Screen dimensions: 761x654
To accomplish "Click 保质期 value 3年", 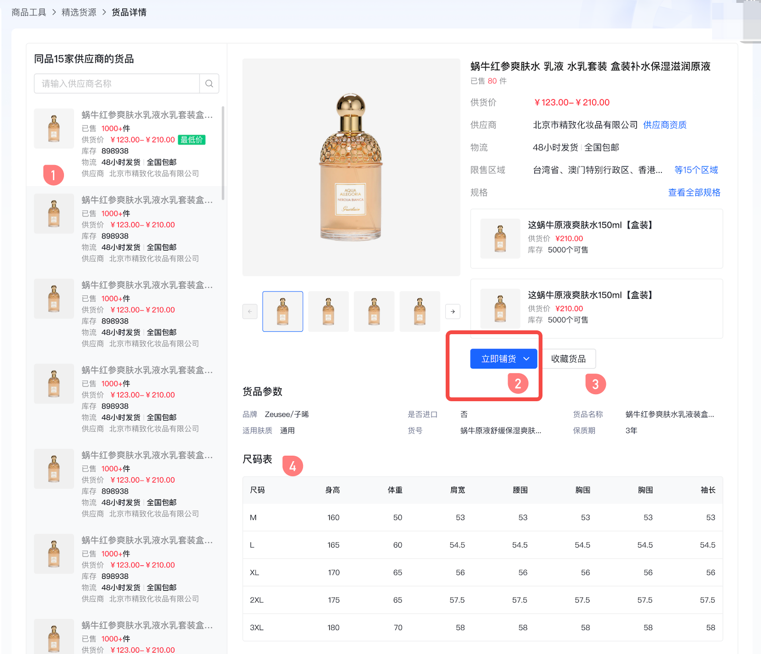I will (631, 430).
